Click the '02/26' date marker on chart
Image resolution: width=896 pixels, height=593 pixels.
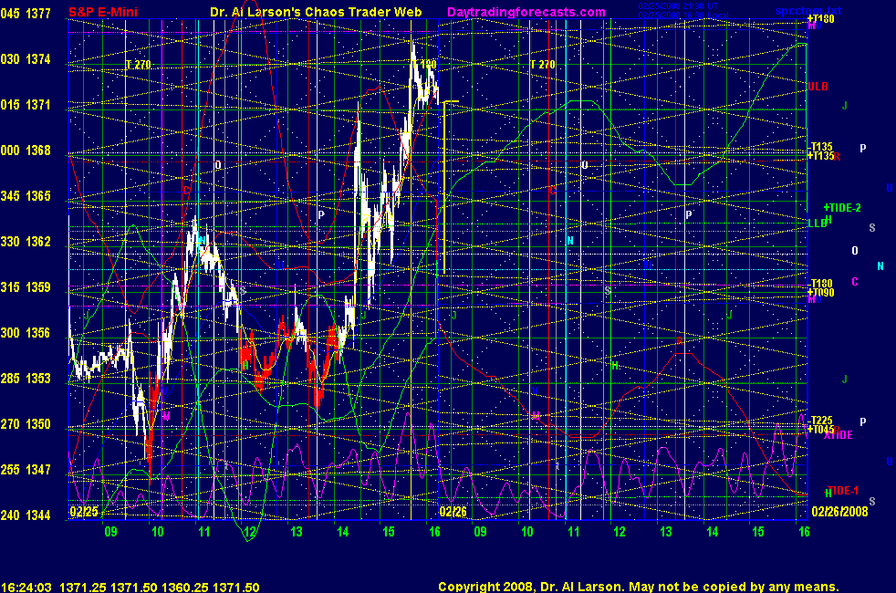click(453, 511)
